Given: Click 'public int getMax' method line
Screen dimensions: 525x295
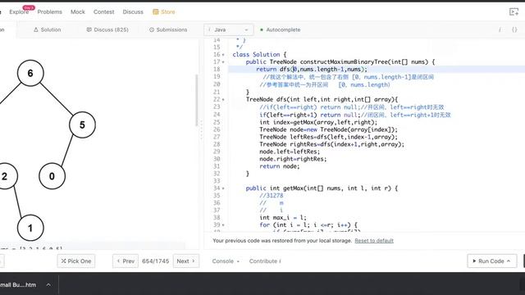Looking at the screenshot, I should (x=322, y=188).
